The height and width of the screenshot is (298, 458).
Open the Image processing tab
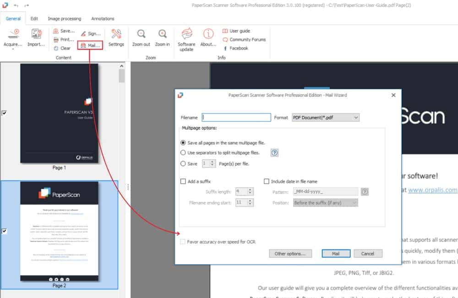(65, 18)
